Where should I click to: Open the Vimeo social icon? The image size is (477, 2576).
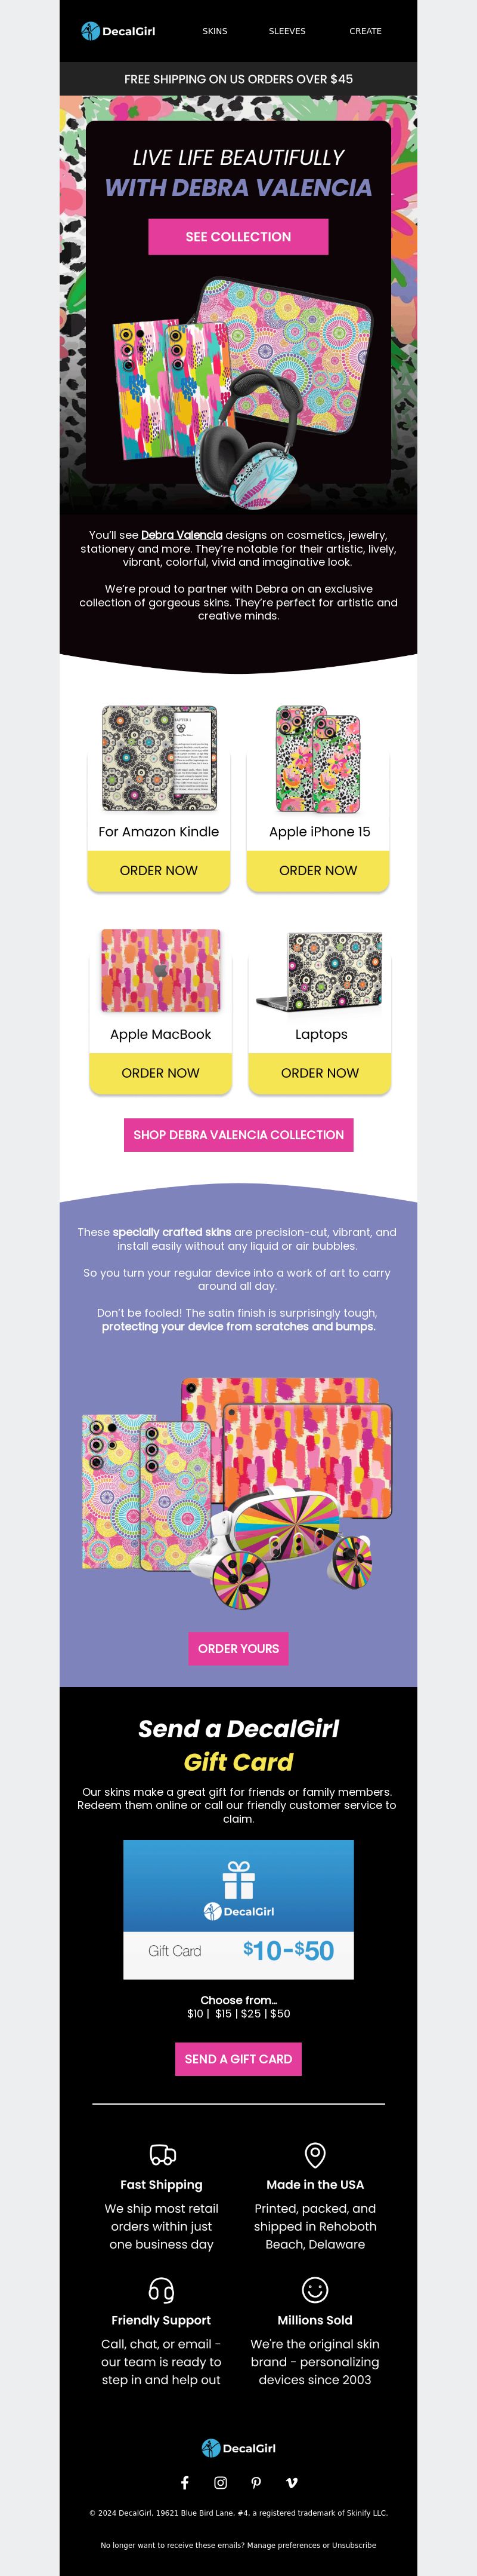(292, 2482)
